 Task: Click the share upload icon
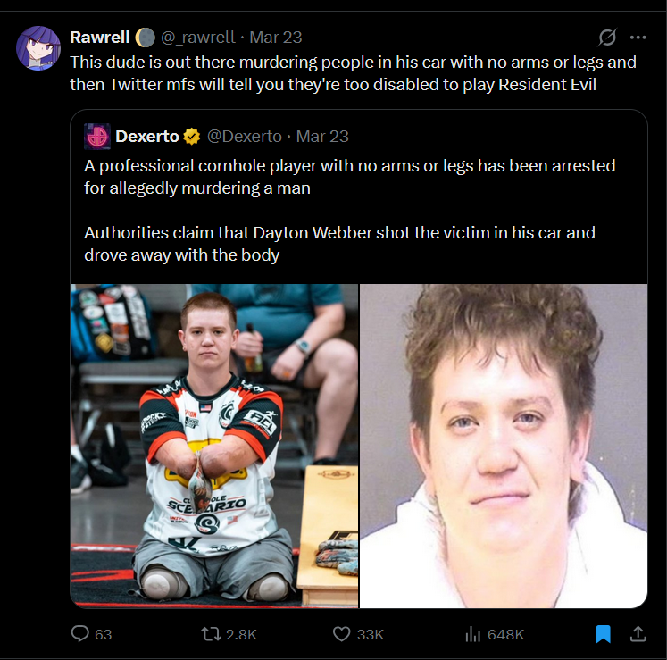pos(638,633)
